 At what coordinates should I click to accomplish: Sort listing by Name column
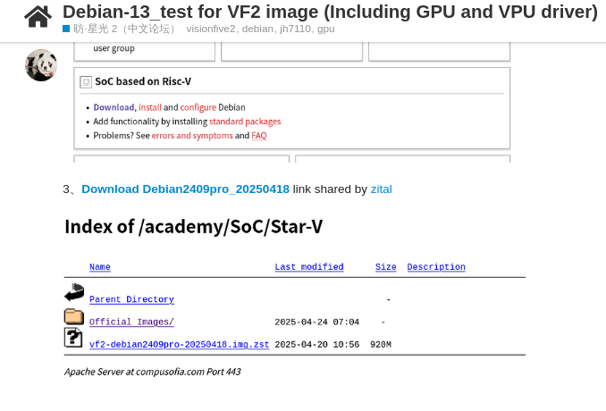(x=100, y=267)
